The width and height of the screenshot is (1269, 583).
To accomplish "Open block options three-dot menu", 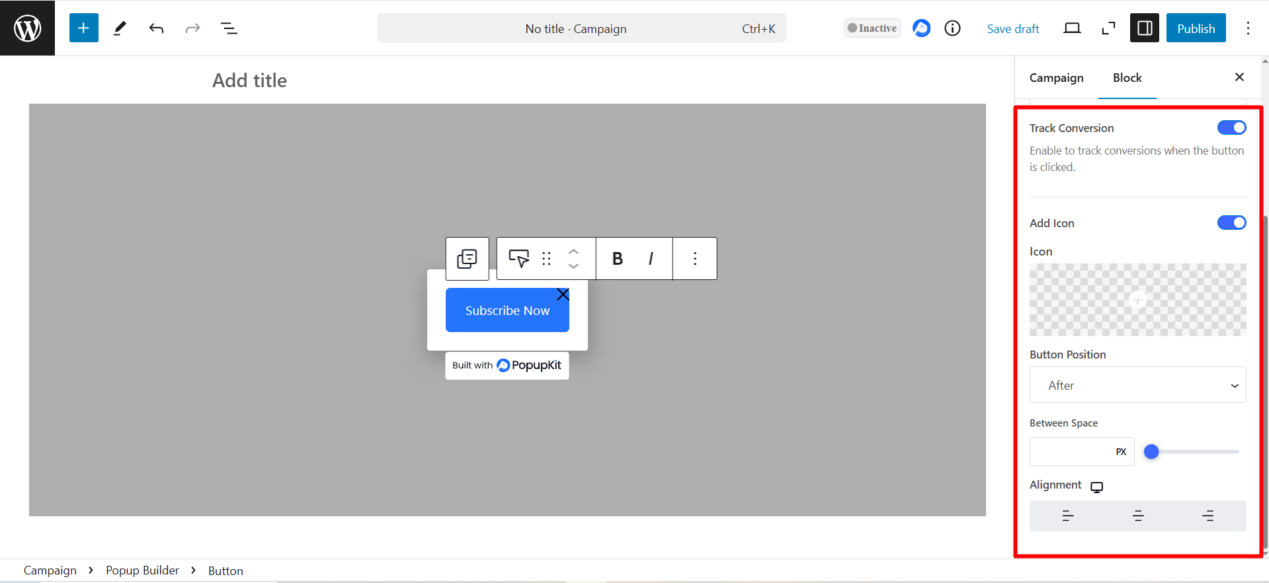I will [694, 259].
